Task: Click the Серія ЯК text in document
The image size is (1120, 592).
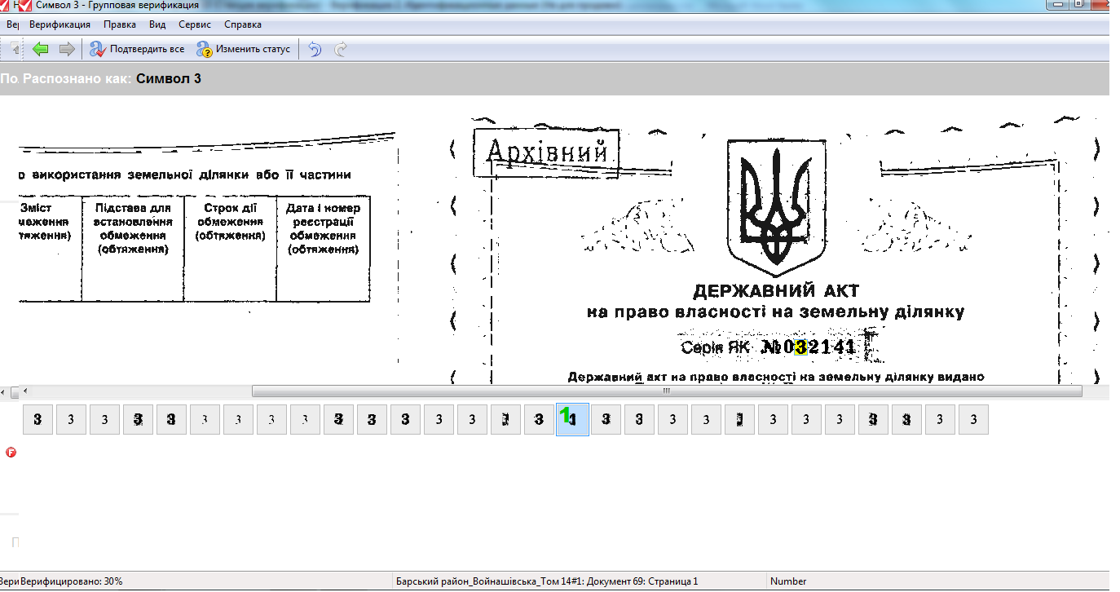Action: (x=715, y=348)
